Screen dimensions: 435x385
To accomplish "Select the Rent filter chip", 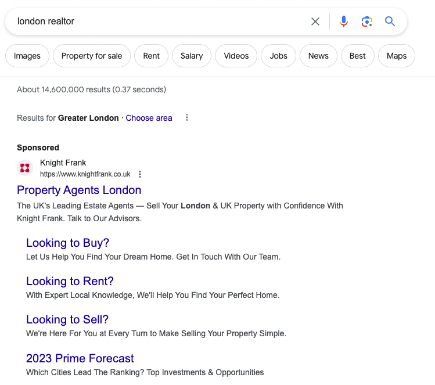I will (x=151, y=56).
